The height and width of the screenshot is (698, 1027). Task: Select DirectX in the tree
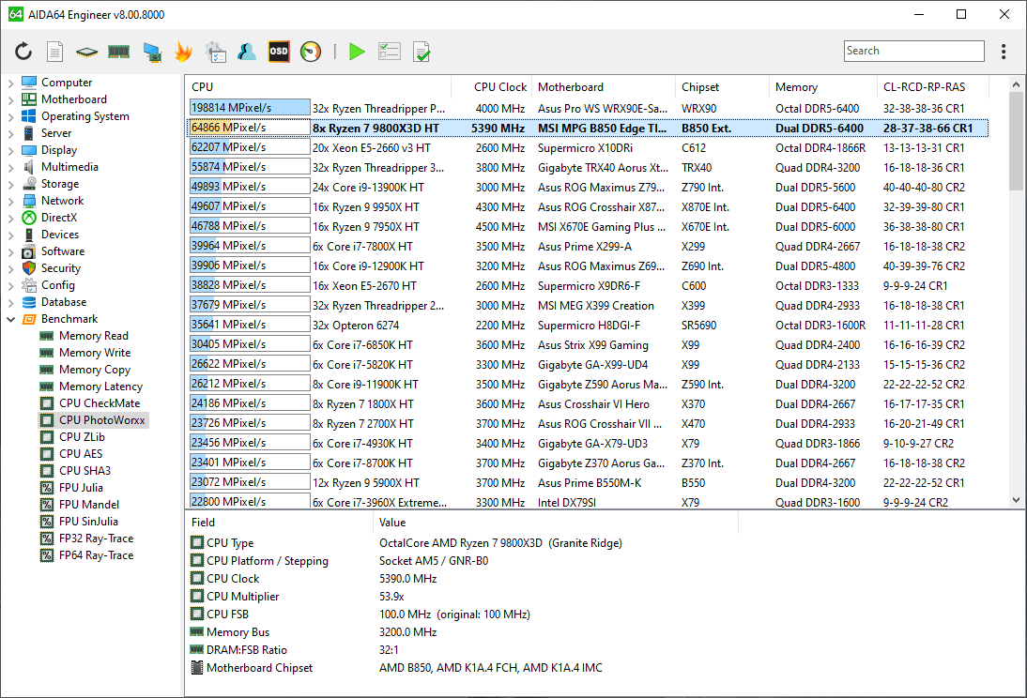click(59, 218)
